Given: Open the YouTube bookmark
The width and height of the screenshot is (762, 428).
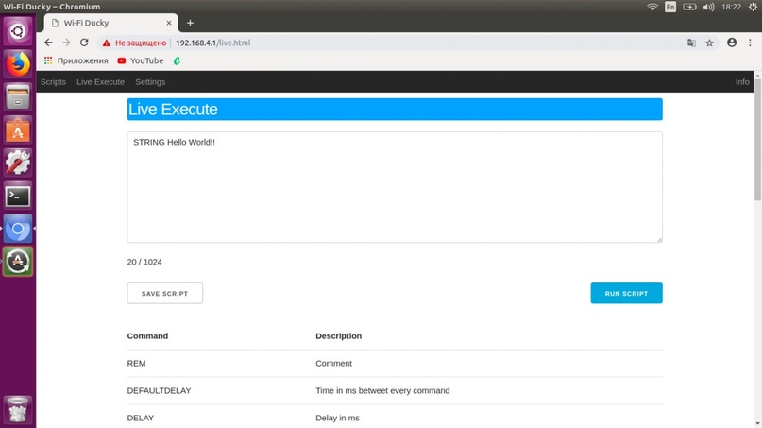Looking at the screenshot, I should (x=140, y=60).
